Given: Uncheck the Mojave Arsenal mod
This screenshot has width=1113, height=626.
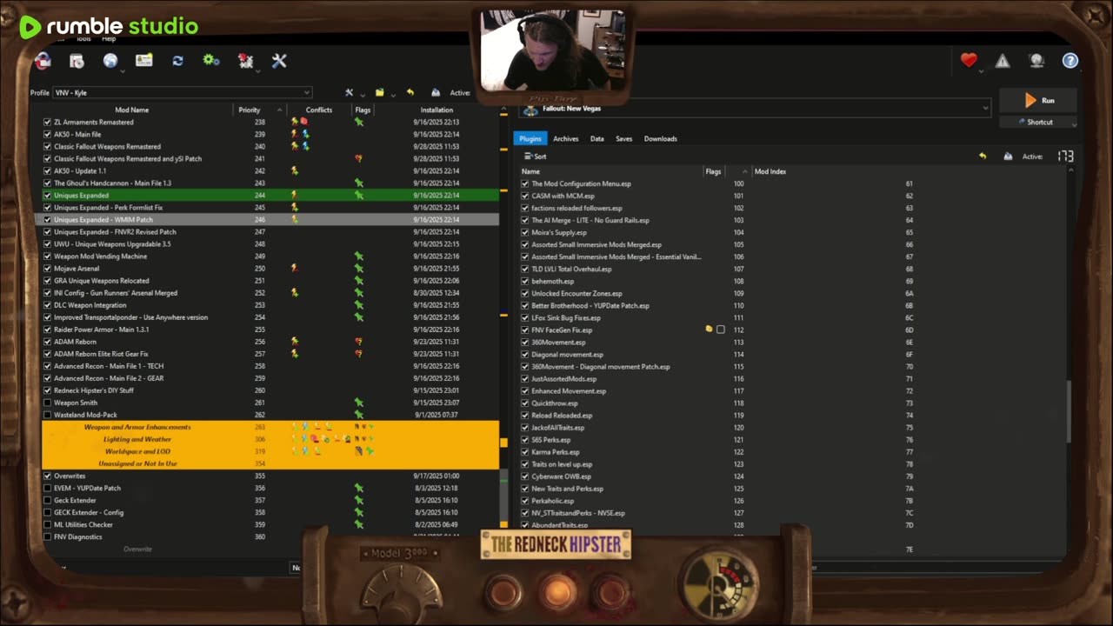Looking at the screenshot, I should coord(47,269).
